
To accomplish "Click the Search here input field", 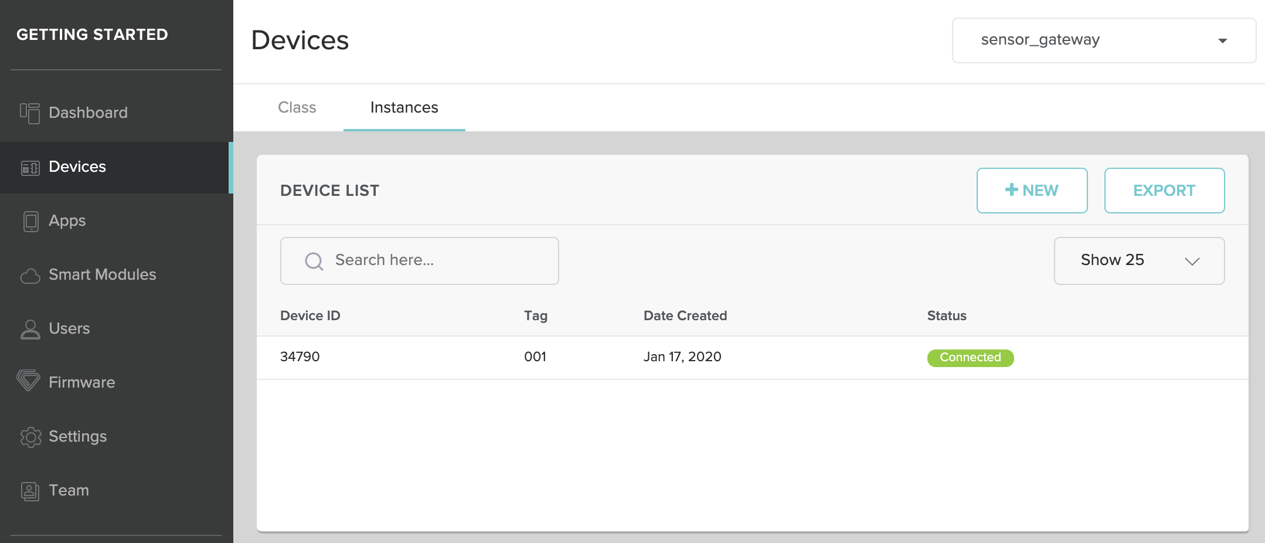I will 419,261.
